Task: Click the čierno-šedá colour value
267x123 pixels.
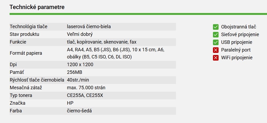Action: pyautogui.click(x=79, y=111)
